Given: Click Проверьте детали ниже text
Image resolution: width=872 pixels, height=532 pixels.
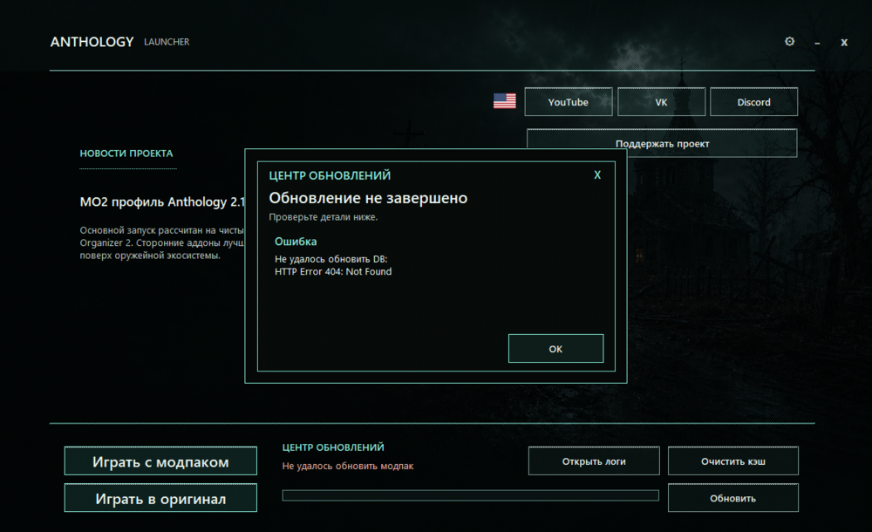Looking at the screenshot, I should pos(324,217).
